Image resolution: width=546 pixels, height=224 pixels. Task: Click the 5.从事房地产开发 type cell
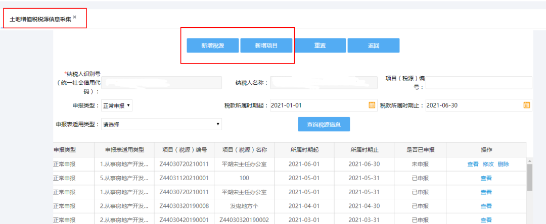click(124, 178)
